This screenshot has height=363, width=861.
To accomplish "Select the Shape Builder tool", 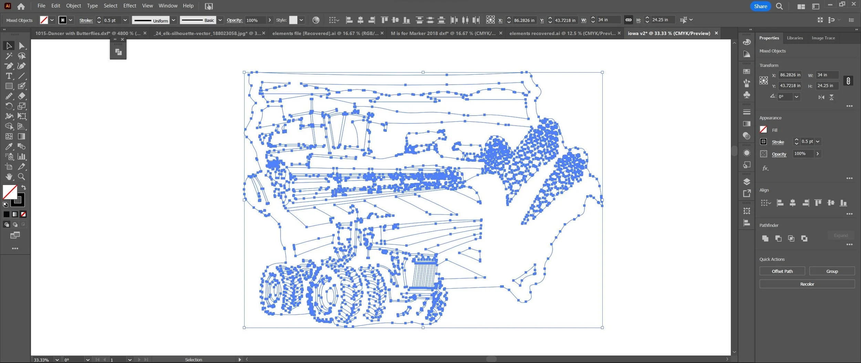I will click(9, 126).
